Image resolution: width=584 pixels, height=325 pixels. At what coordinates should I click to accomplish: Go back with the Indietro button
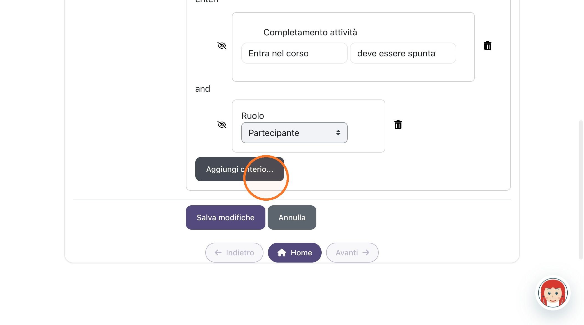(x=234, y=253)
